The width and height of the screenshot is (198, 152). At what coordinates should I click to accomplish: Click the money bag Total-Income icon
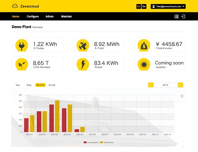(144, 45)
